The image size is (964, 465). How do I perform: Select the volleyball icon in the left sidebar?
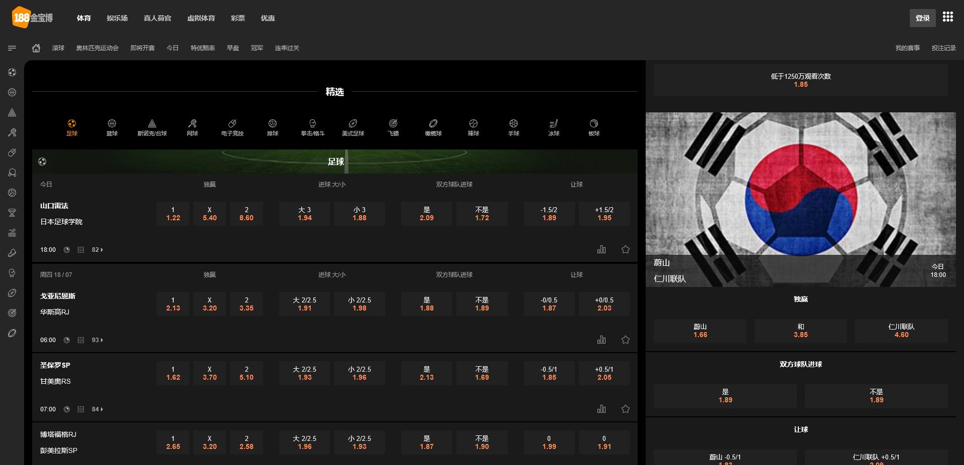click(12, 193)
